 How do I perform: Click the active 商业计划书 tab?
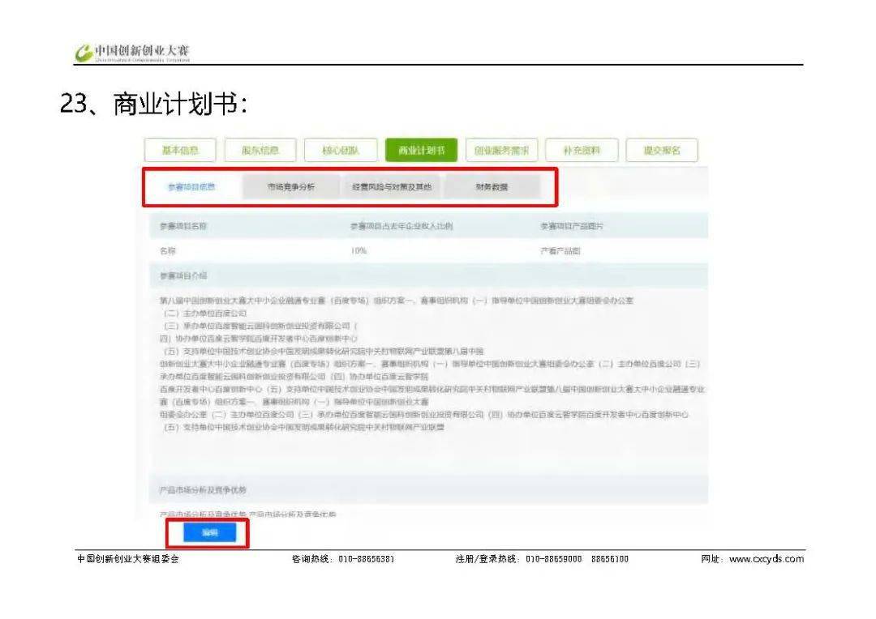421,151
